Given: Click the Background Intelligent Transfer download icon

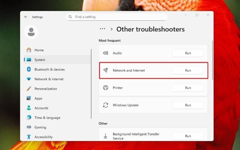Looking at the screenshot, I should tap(106, 136).
